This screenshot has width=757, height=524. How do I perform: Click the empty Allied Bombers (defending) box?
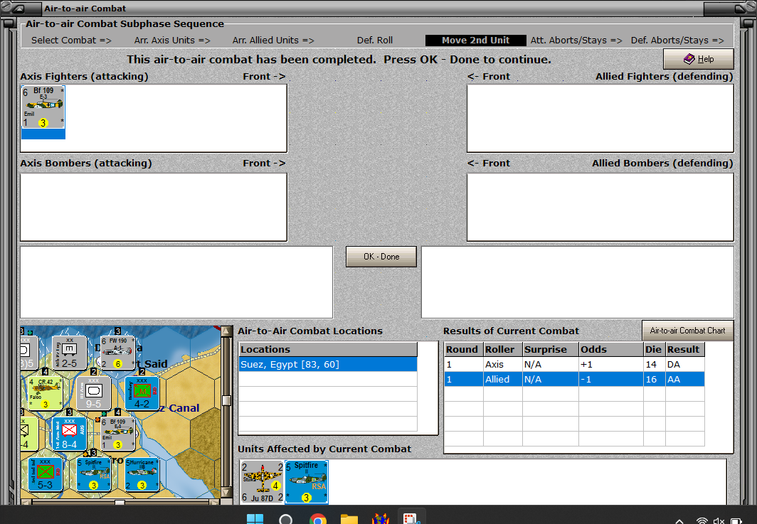600,207
